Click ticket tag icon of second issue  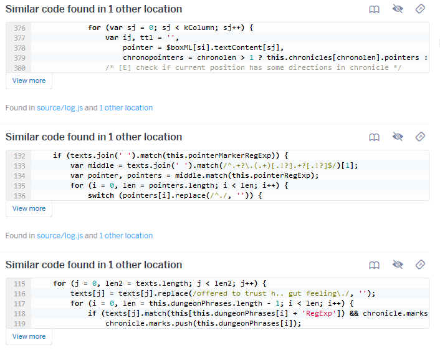coord(420,137)
